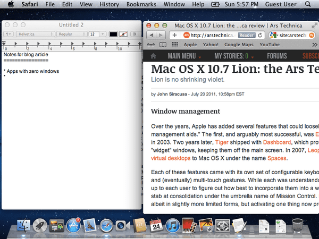Screen dimensions: 319x239
Task: Click the Safari forward navigation arrow
Action: [x=161, y=35]
